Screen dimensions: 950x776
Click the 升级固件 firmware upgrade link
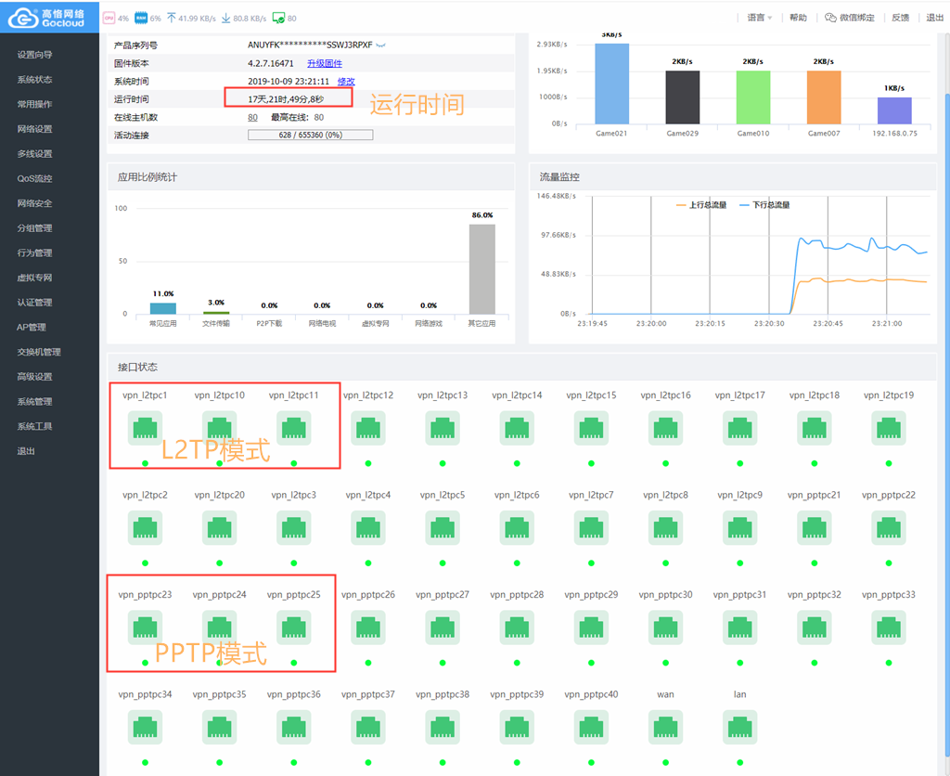pyautogui.click(x=325, y=64)
